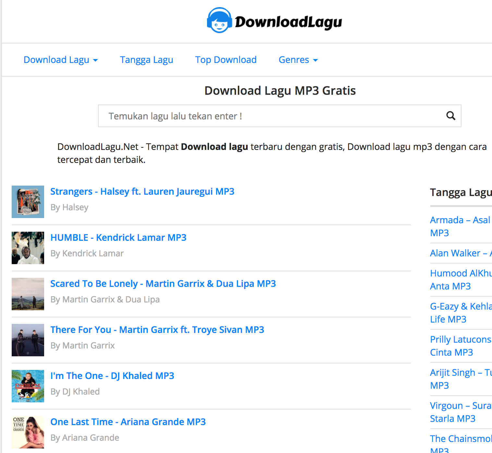Go to Tangga Lagu page
This screenshot has height=453, width=492.
point(146,60)
